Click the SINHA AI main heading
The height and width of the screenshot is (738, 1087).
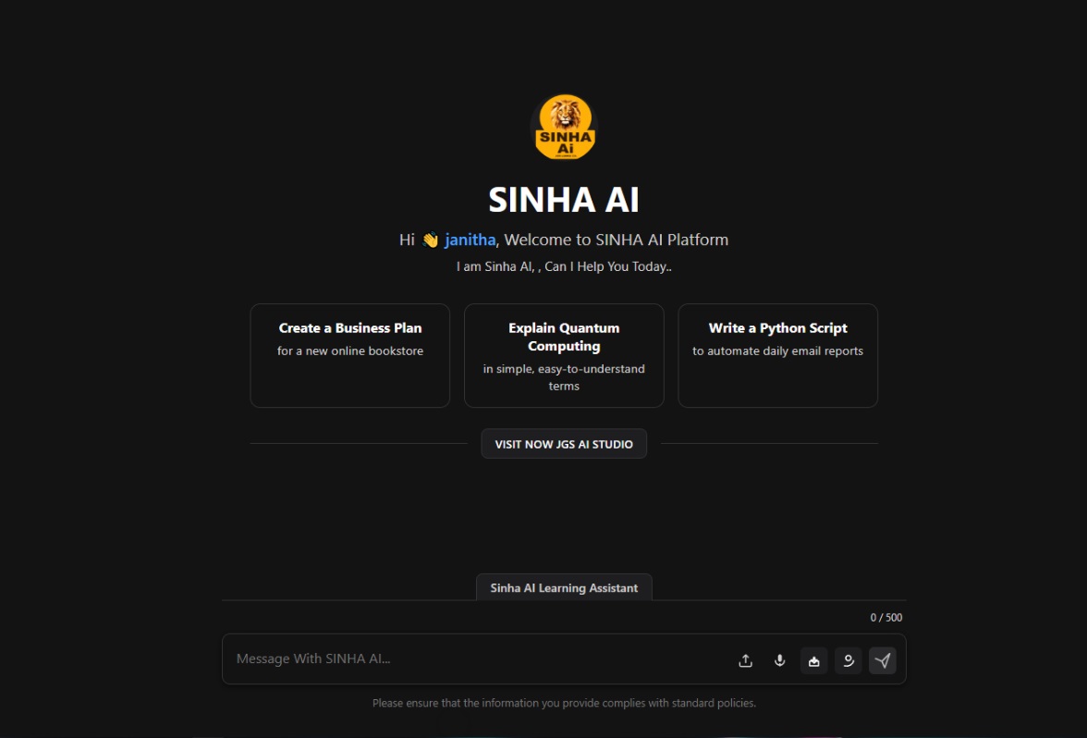click(x=564, y=200)
